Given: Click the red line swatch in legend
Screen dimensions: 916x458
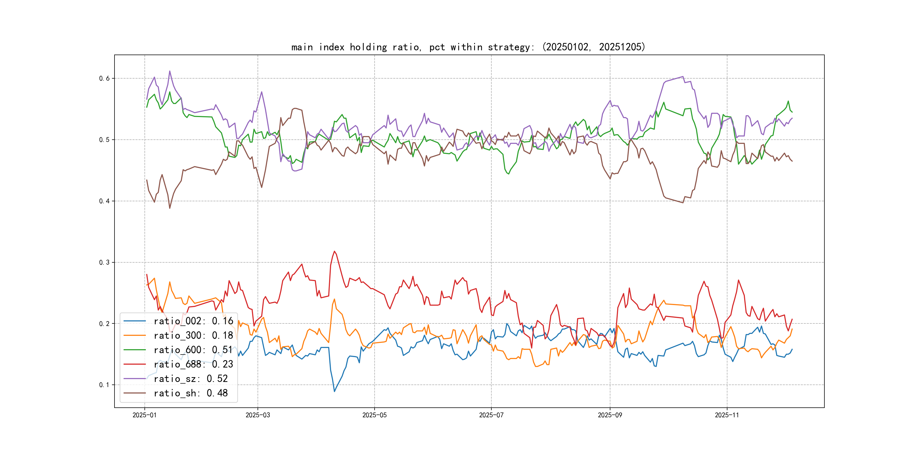Looking at the screenshot, I should coord(135,364).
